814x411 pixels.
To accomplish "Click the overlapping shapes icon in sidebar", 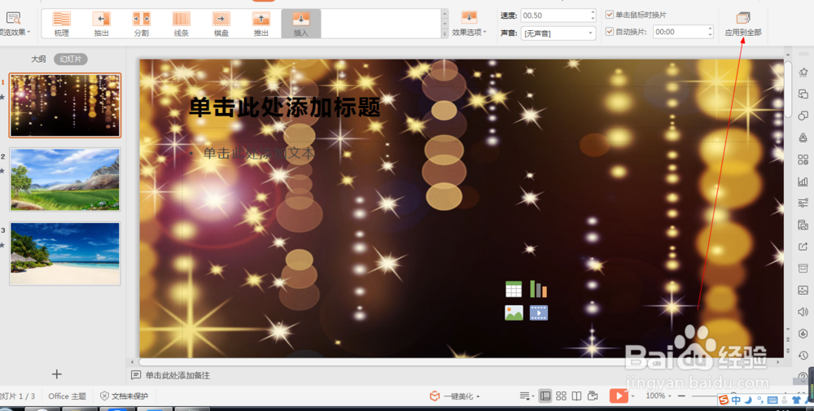I will (x=803, y=94).
